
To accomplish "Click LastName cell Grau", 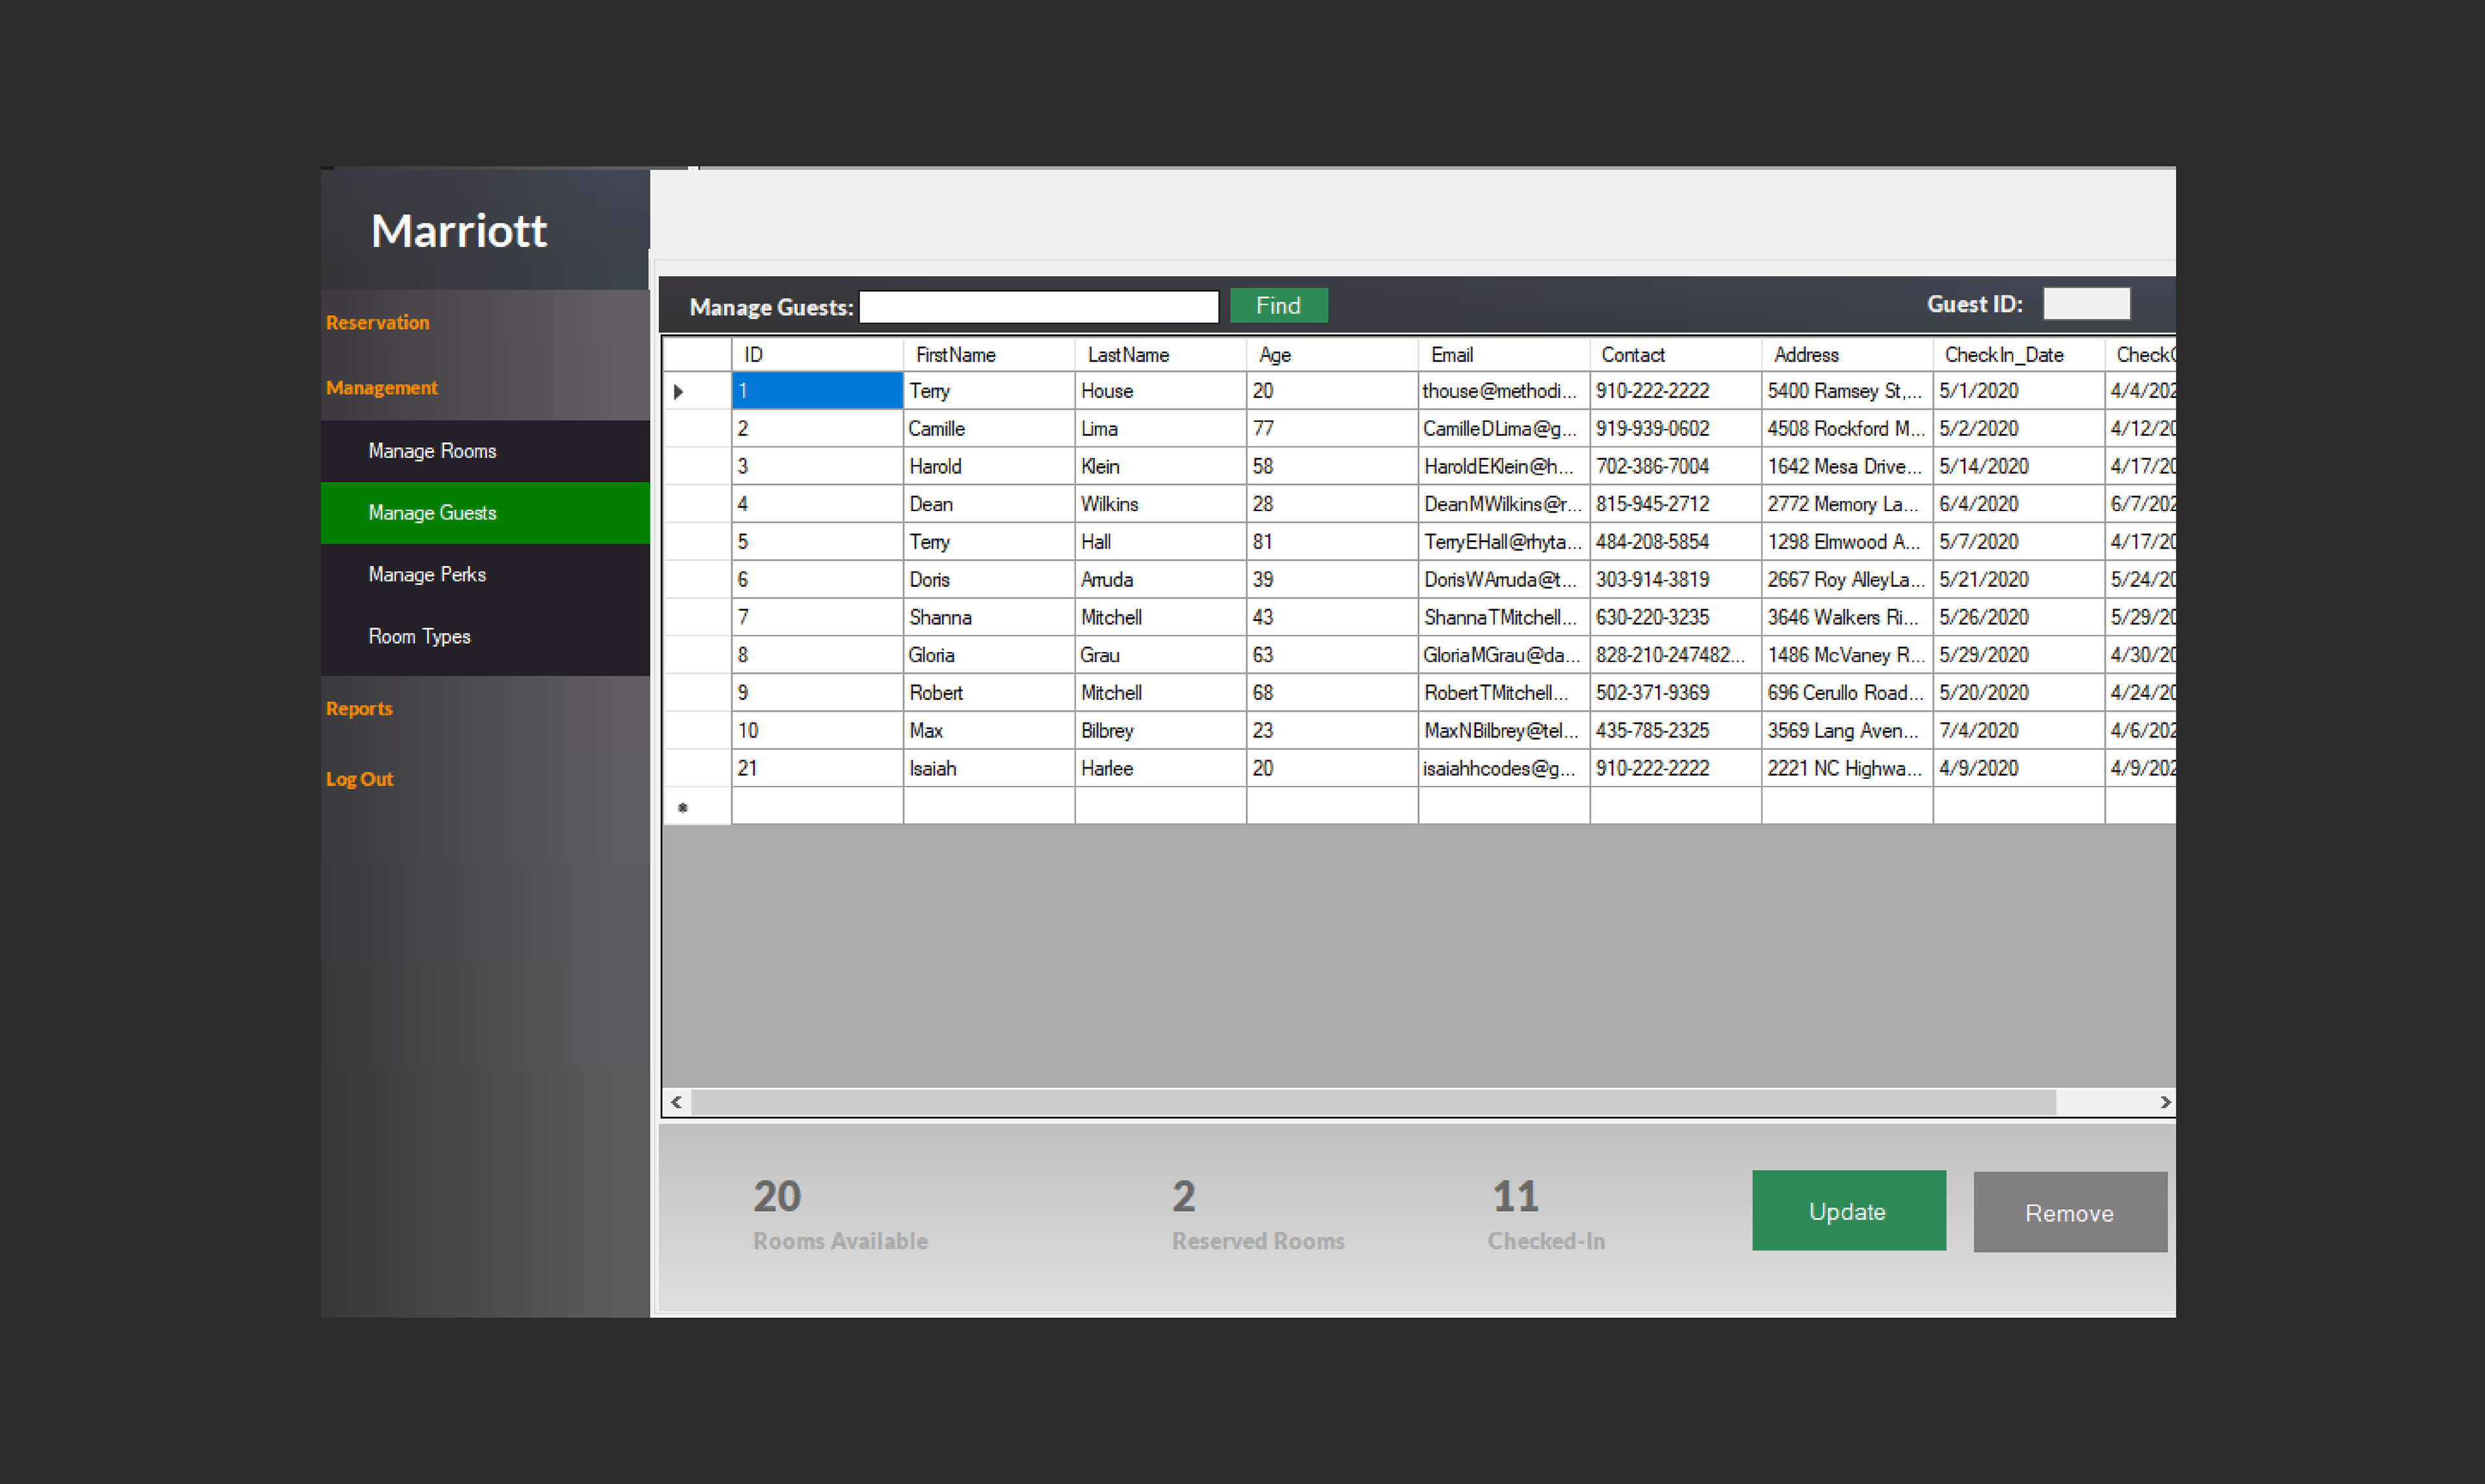I will pyautogui.click(x=1162, y=655).
